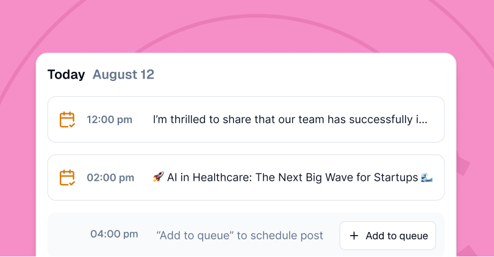Image resolution: width=494 pixels, height=257 pixels.
Task: Select the 12:00 pm time label
Action: pyautogui.click(x=109, y=120)
